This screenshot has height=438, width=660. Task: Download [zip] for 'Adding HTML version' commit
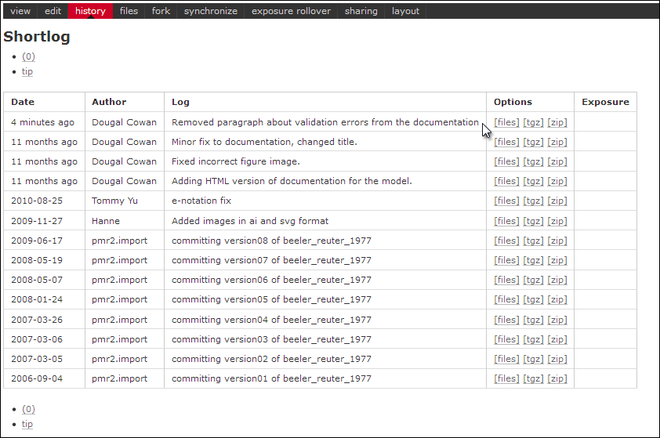coord(557,181)
